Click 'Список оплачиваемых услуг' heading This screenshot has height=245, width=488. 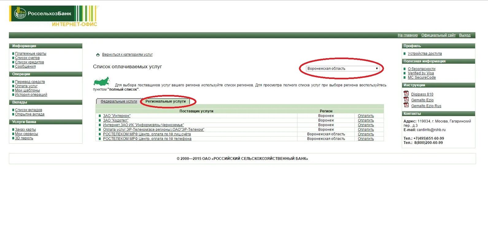(x=127, y=67)
